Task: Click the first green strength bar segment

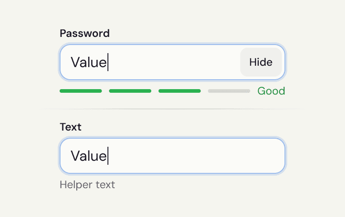Action: pos(81,91)
